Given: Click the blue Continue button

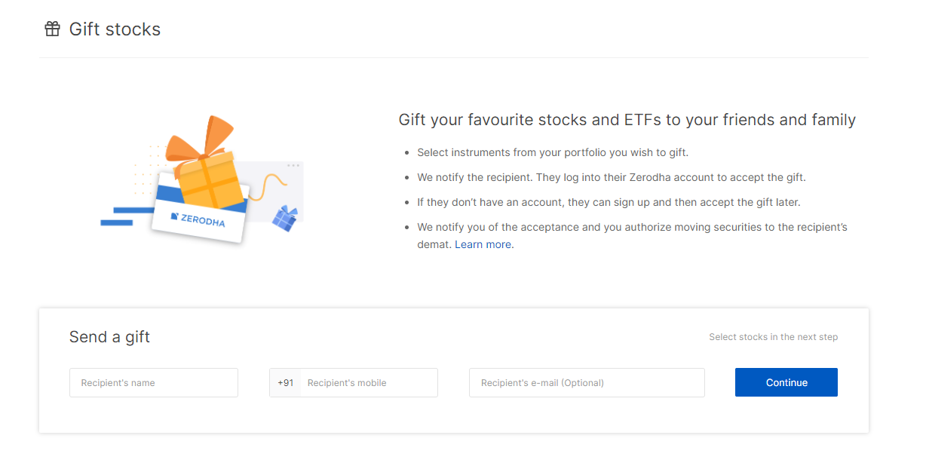Looking at the screenshot, I should pos(786,382).
